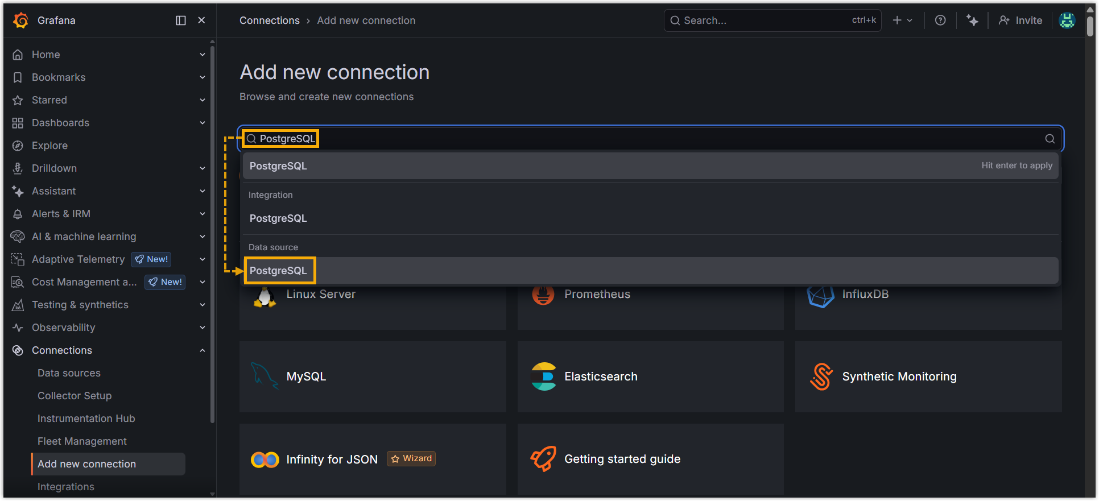Click the Explore compass icon

[x=18, y=146]
